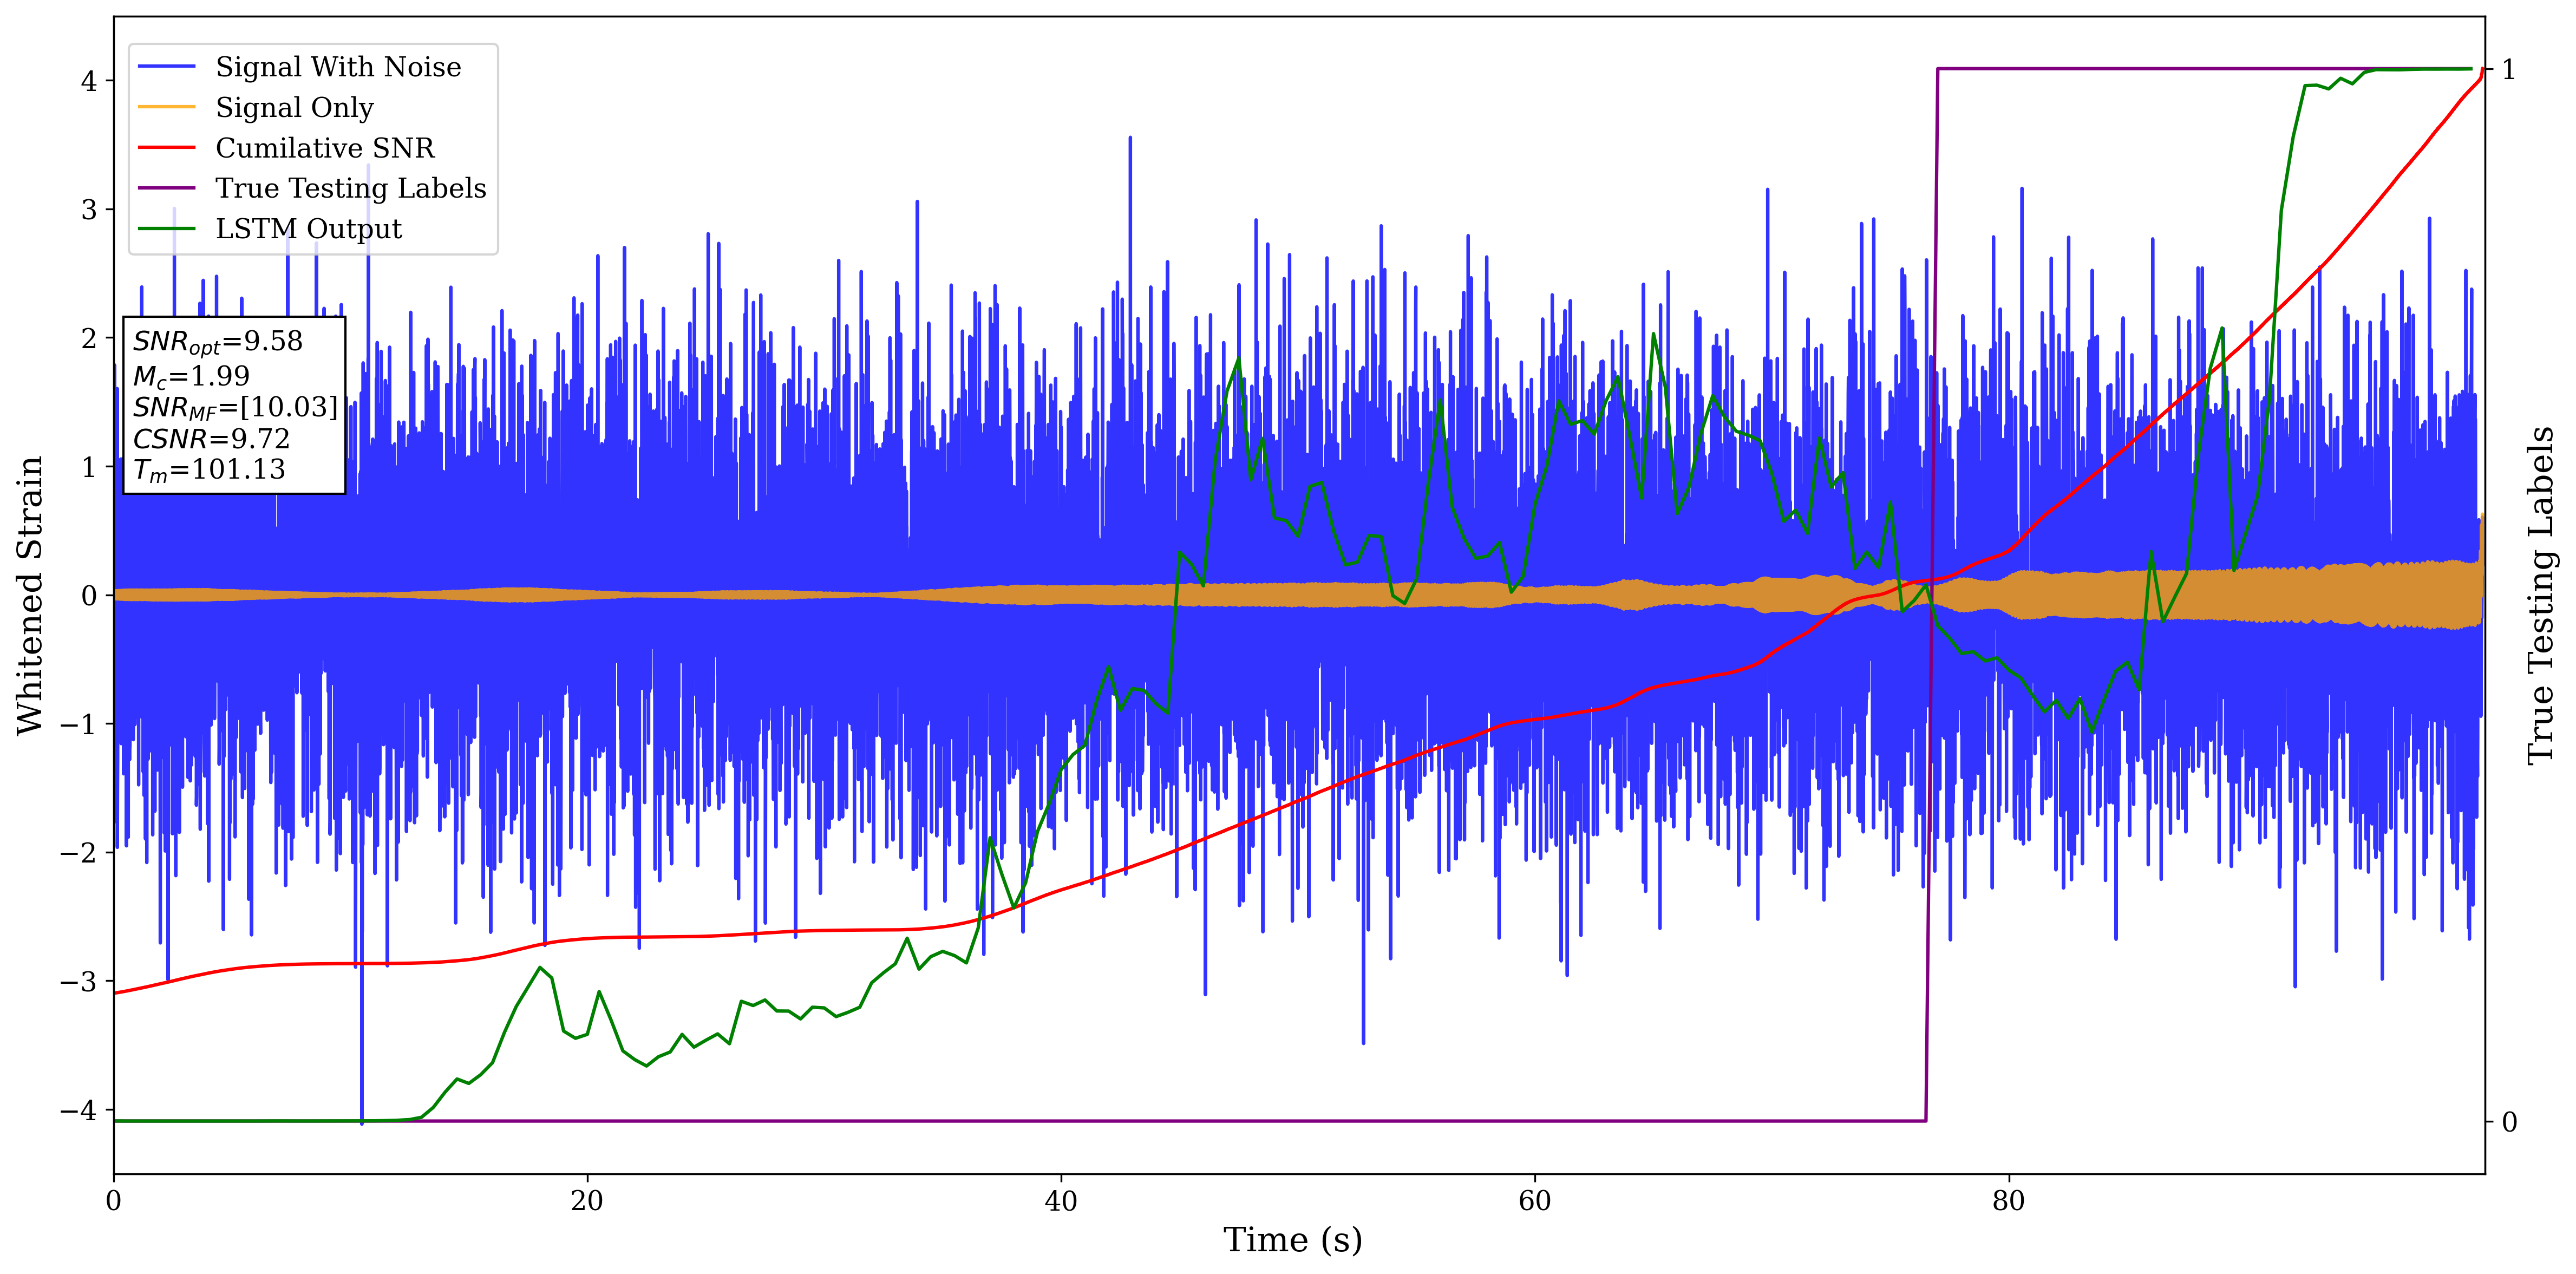Click the x-axis tick label 40

tap(1061, 1201)
